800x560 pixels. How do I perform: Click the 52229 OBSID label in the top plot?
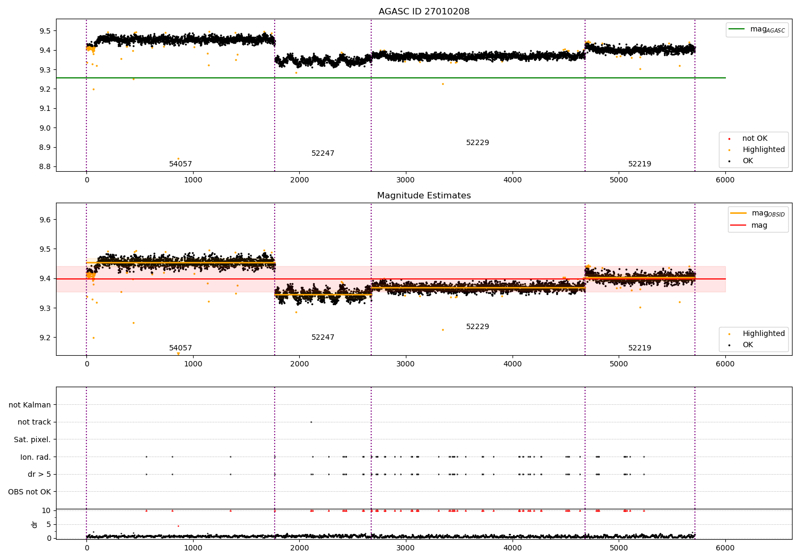coord(477,143)
